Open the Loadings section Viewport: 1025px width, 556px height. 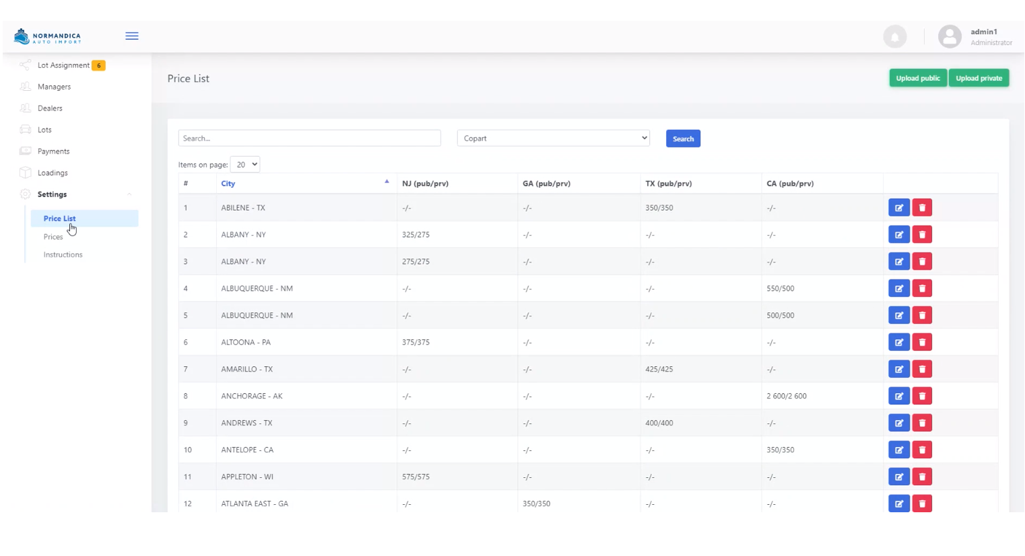[53, 173]
